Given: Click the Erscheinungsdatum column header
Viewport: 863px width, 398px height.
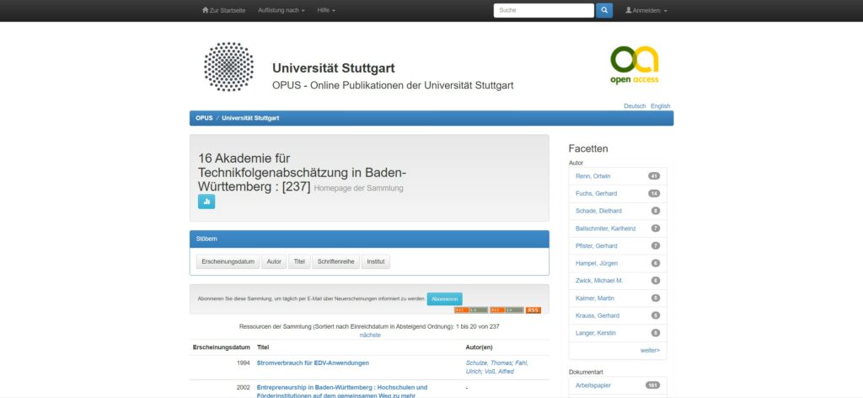Looking at the screenshot, I should click(x=222, y=347).
